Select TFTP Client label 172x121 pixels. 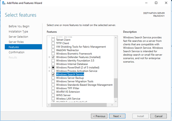click(x=63, y=43)
